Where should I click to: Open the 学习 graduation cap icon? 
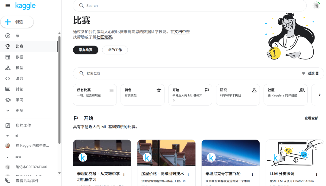[x=8, y=100]
